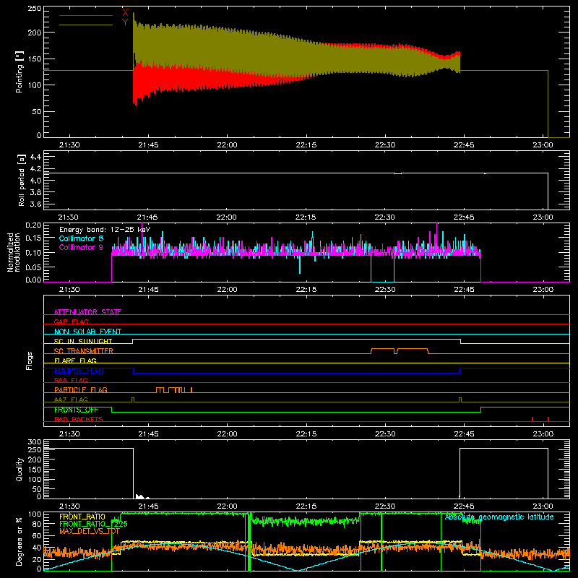Select the ATTENUATOR_STATE flag label
Viewport: 578px width, 578px height.
point(87,312)
